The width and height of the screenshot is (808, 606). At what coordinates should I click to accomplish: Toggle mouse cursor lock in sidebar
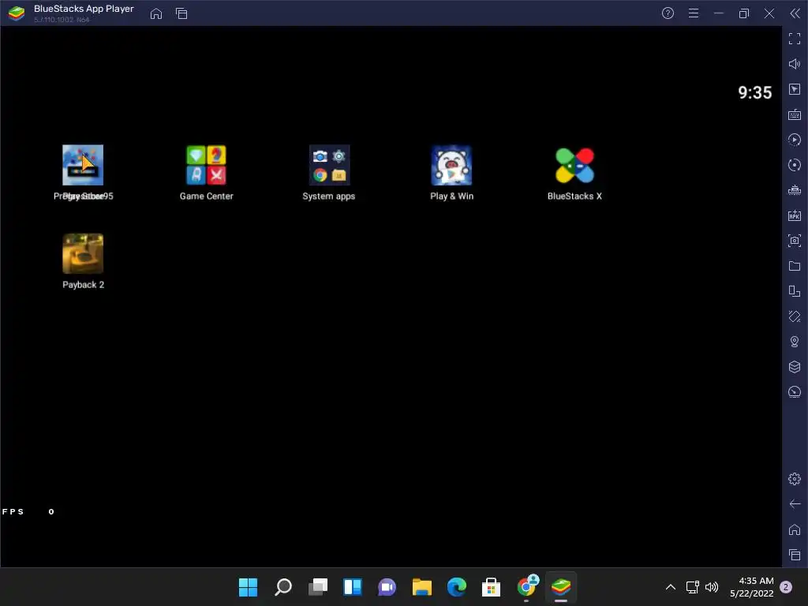(795, 89)
